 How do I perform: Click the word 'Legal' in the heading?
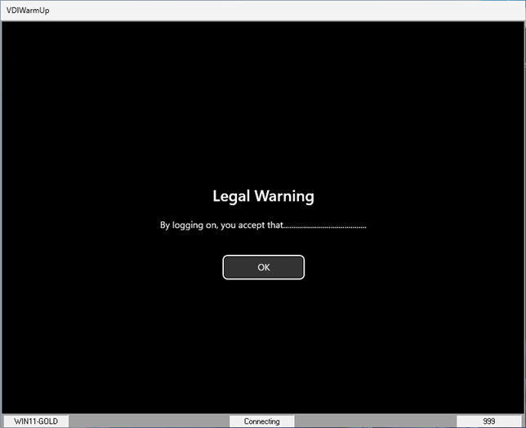pyautogui.click(x=231, y=196)
